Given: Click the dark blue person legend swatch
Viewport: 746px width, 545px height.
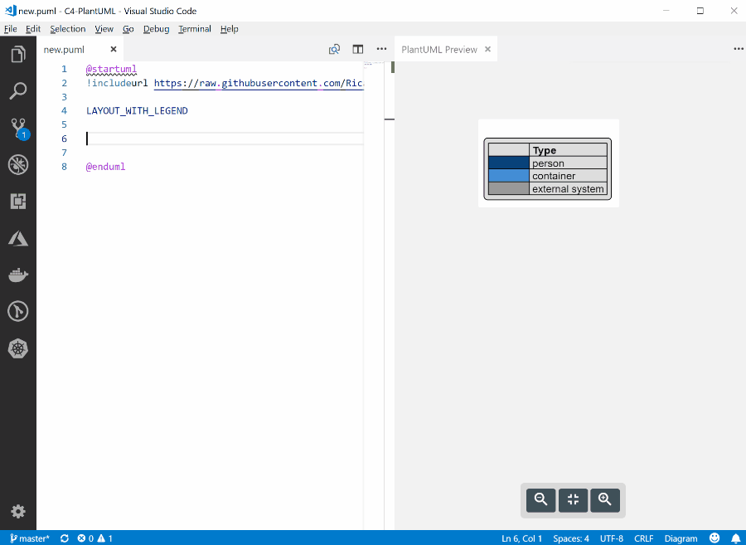Looking at the screenshot, I should point(508,163).
